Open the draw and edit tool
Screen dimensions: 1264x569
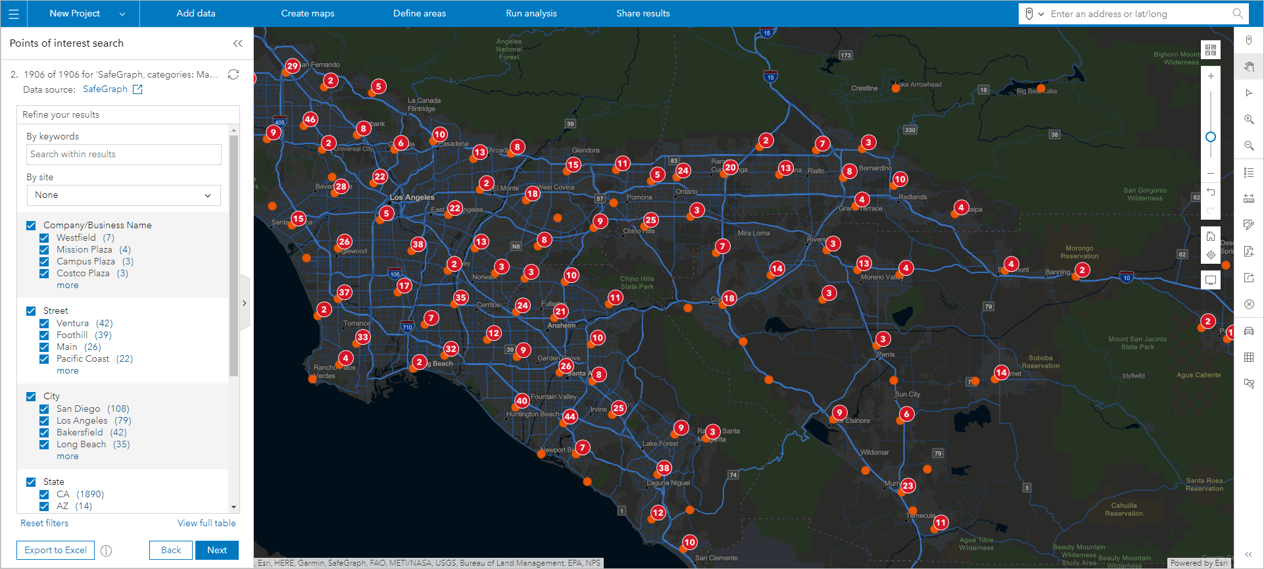coord(1249,225)
